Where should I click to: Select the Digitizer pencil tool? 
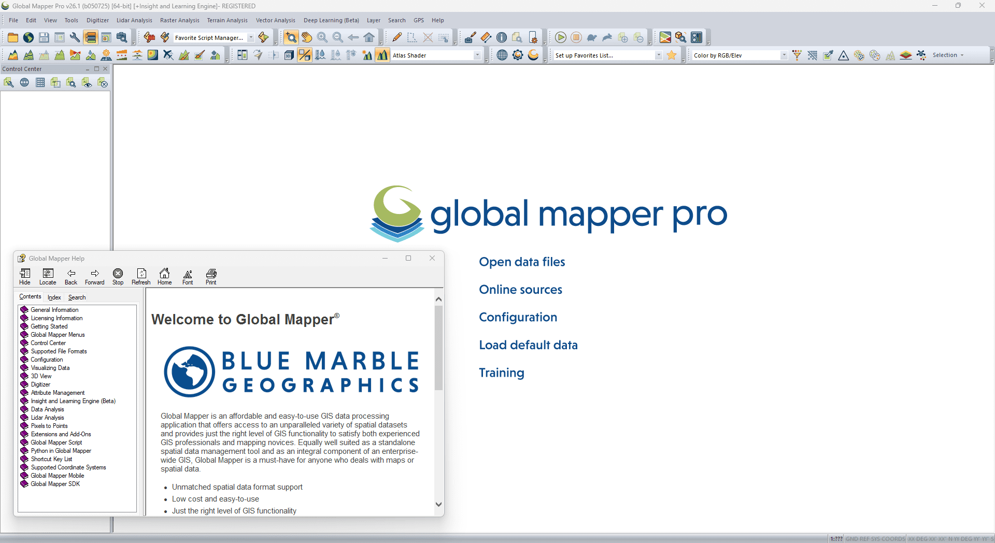pyautogui.click(x=397, y=37)
